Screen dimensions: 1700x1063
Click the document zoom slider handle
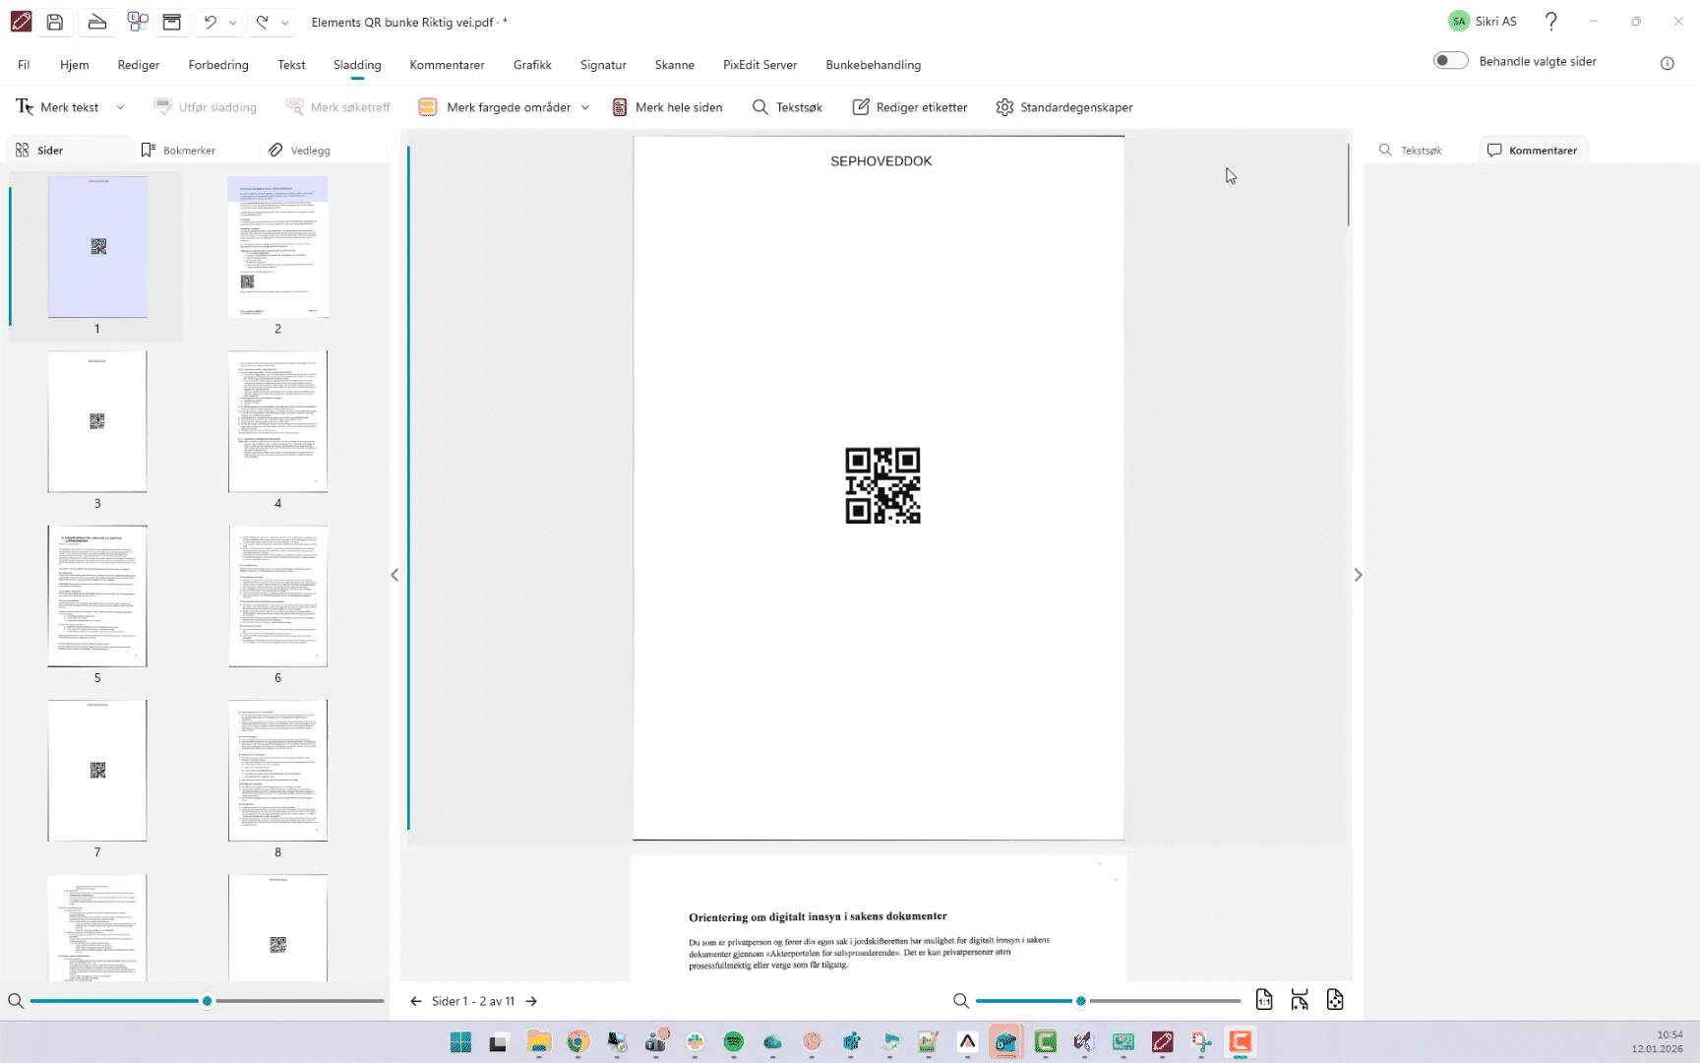pyautogui.click(x=1080, y=1001)
